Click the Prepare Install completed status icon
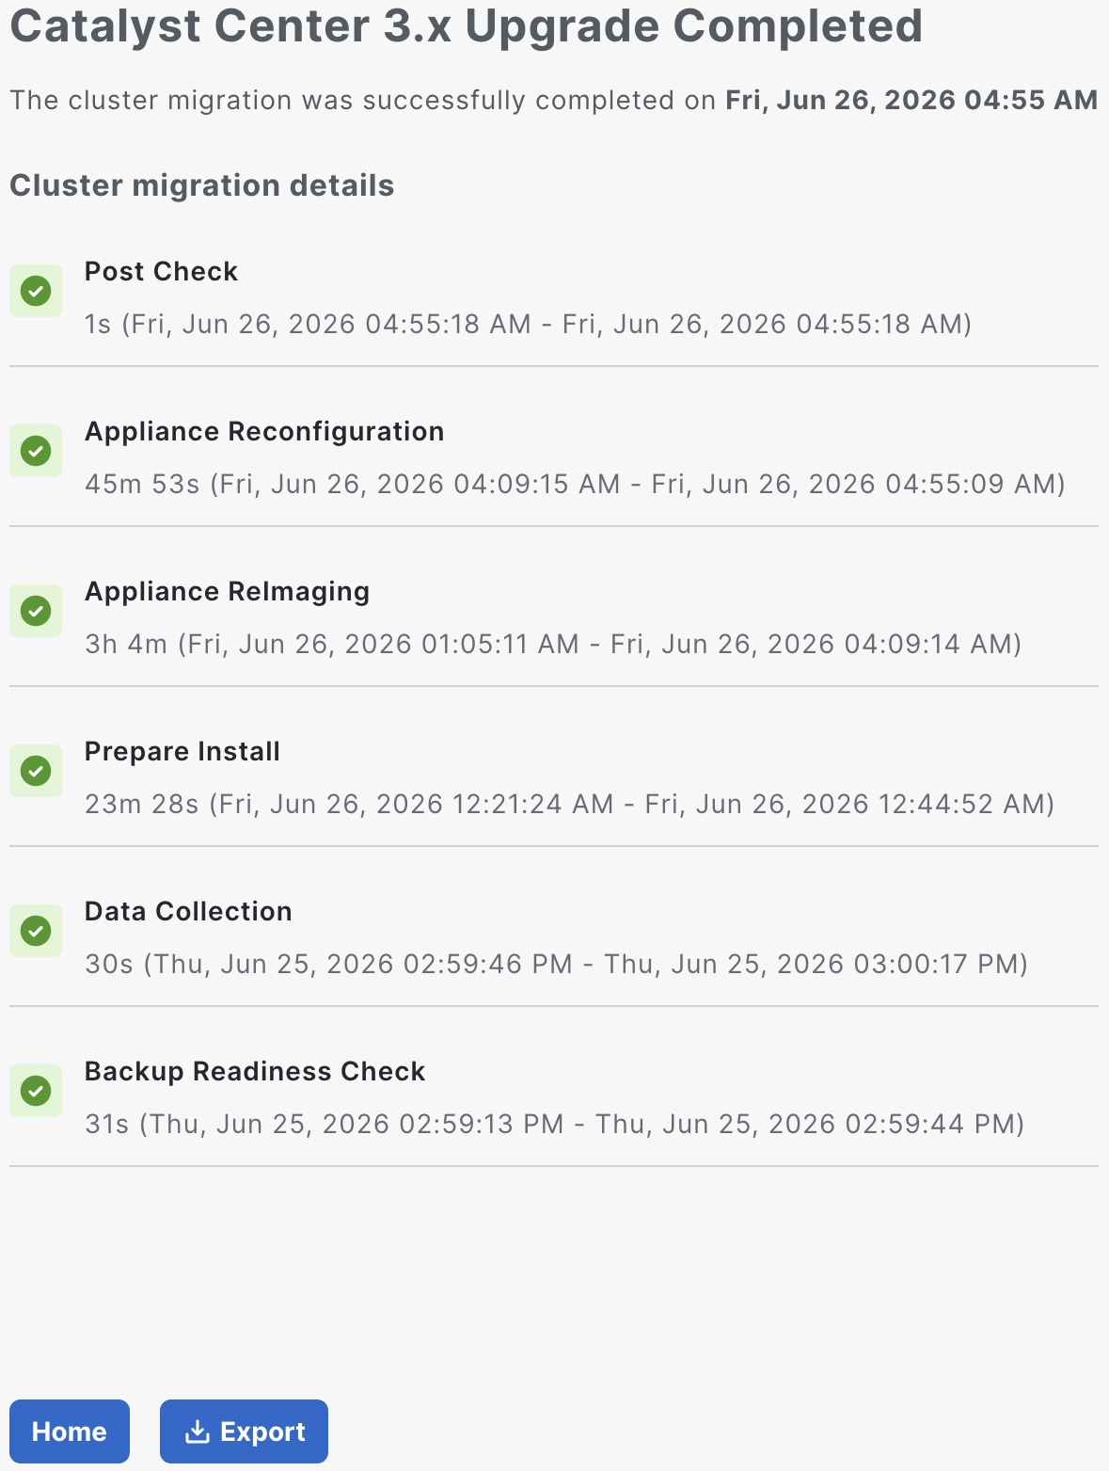This screenshot has width=1109, height=1471. (x=36, y=771)
